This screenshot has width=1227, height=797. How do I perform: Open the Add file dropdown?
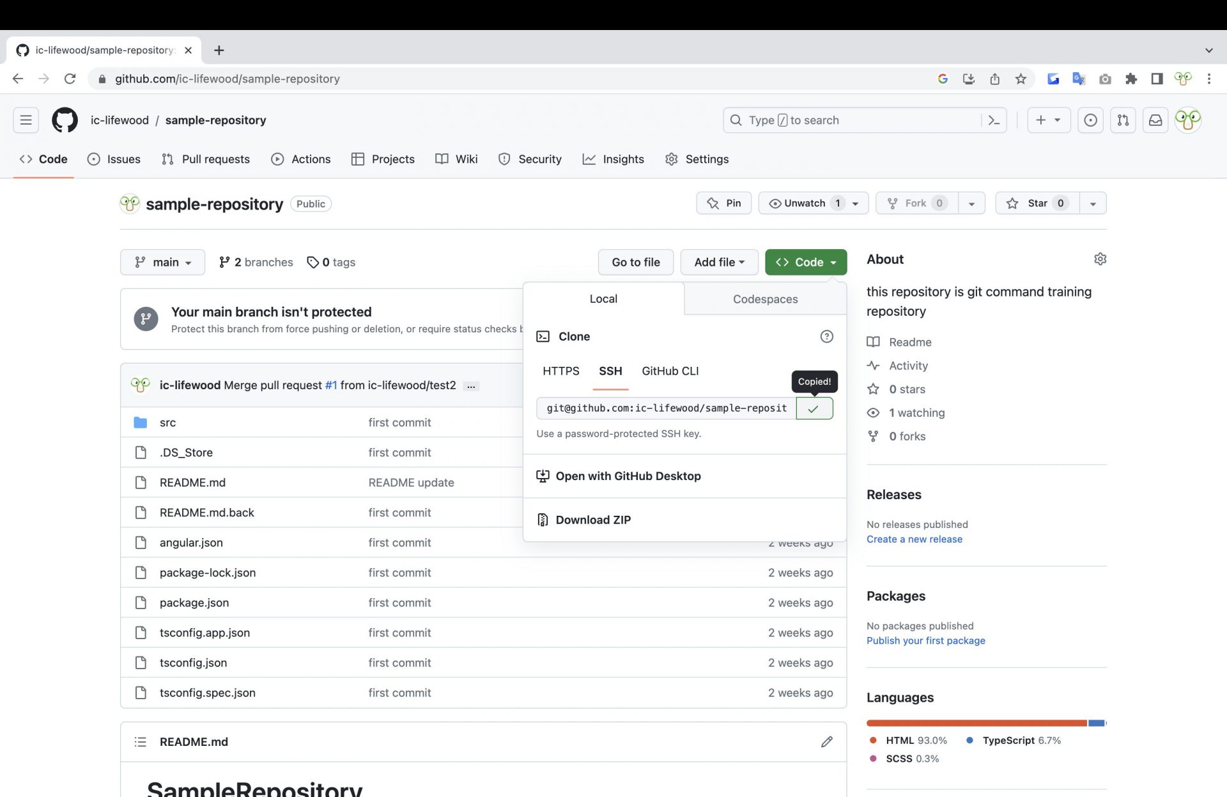pos(719,262)
